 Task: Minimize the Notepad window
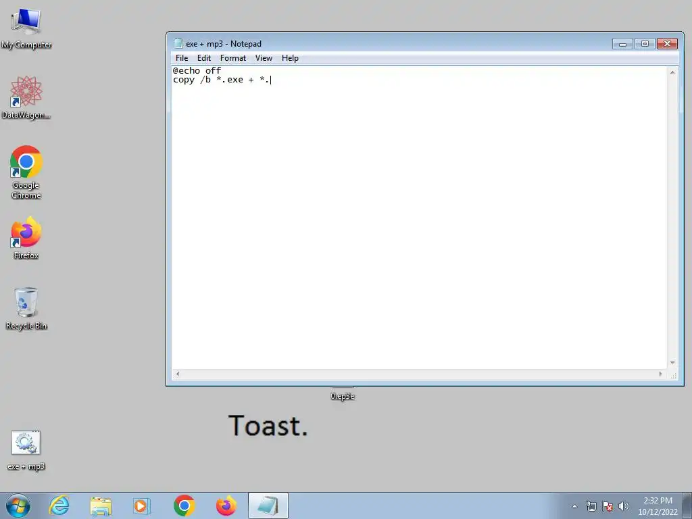coord(622,44)
